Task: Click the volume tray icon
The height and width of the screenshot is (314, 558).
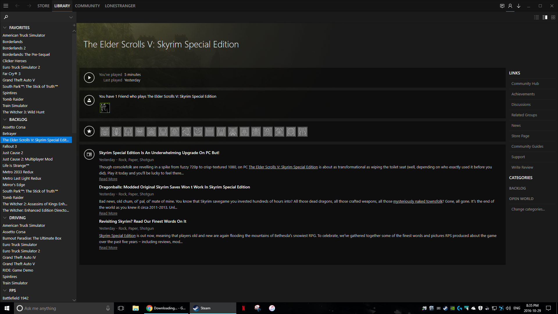Action: [508, 308]
